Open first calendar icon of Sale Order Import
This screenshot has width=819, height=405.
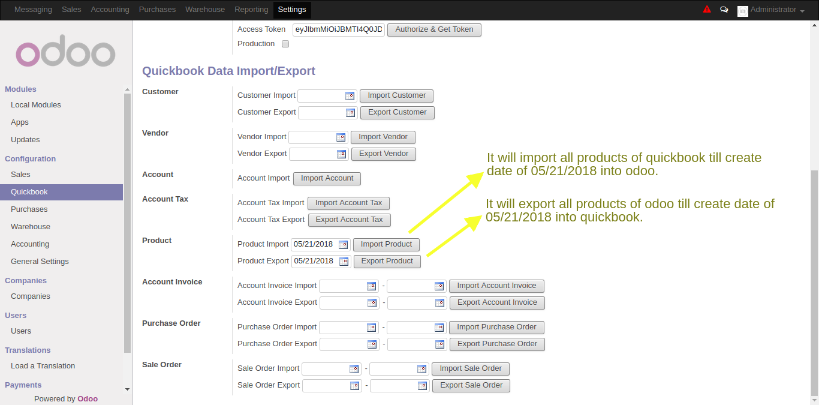click(x=354, y=369)
